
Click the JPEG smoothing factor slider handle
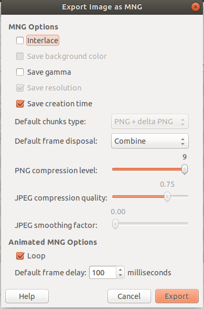tap(115, 224)
